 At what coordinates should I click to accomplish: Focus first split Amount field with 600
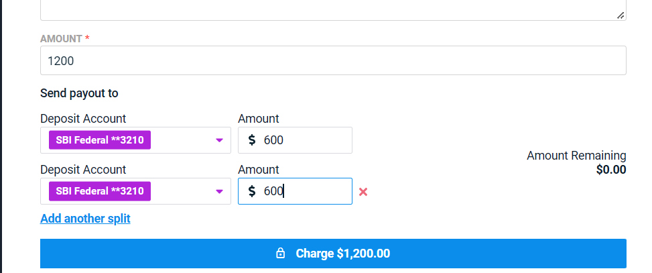[x=296, y=140]
